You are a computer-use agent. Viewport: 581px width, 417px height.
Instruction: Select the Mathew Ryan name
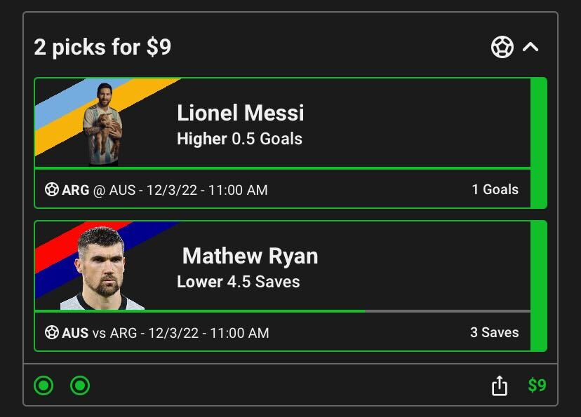[x=250, y=256]
